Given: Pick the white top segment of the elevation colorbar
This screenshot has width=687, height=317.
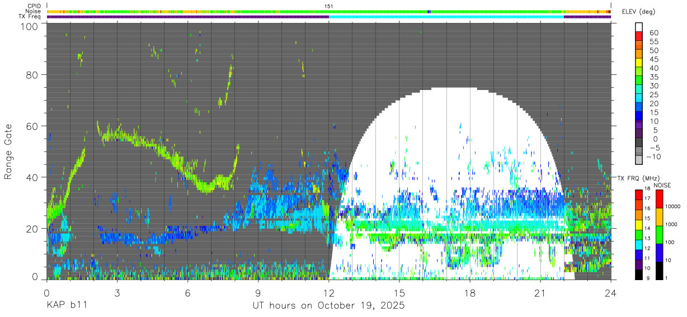Looking at the screenshot, I should click(639, 27).
